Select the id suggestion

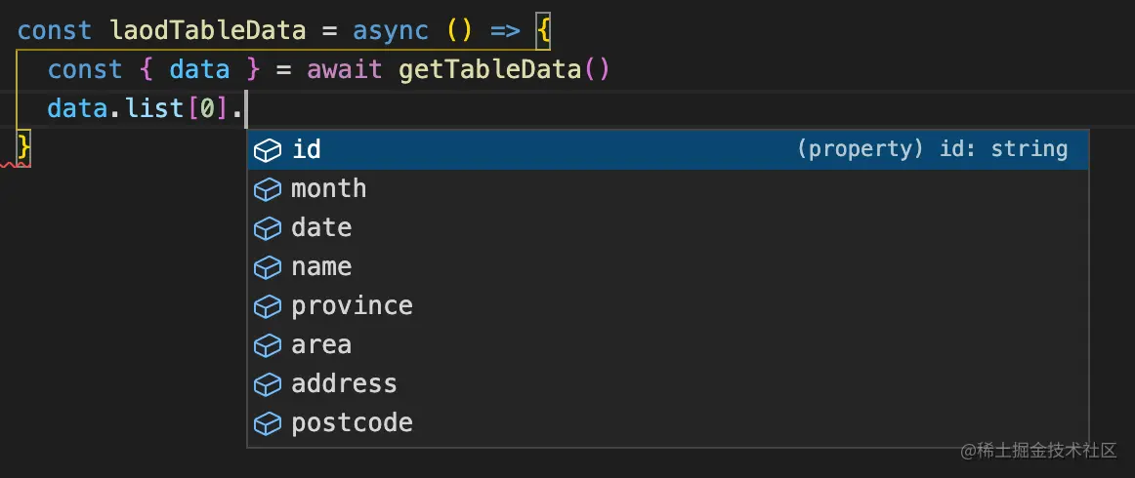(307, 149)
